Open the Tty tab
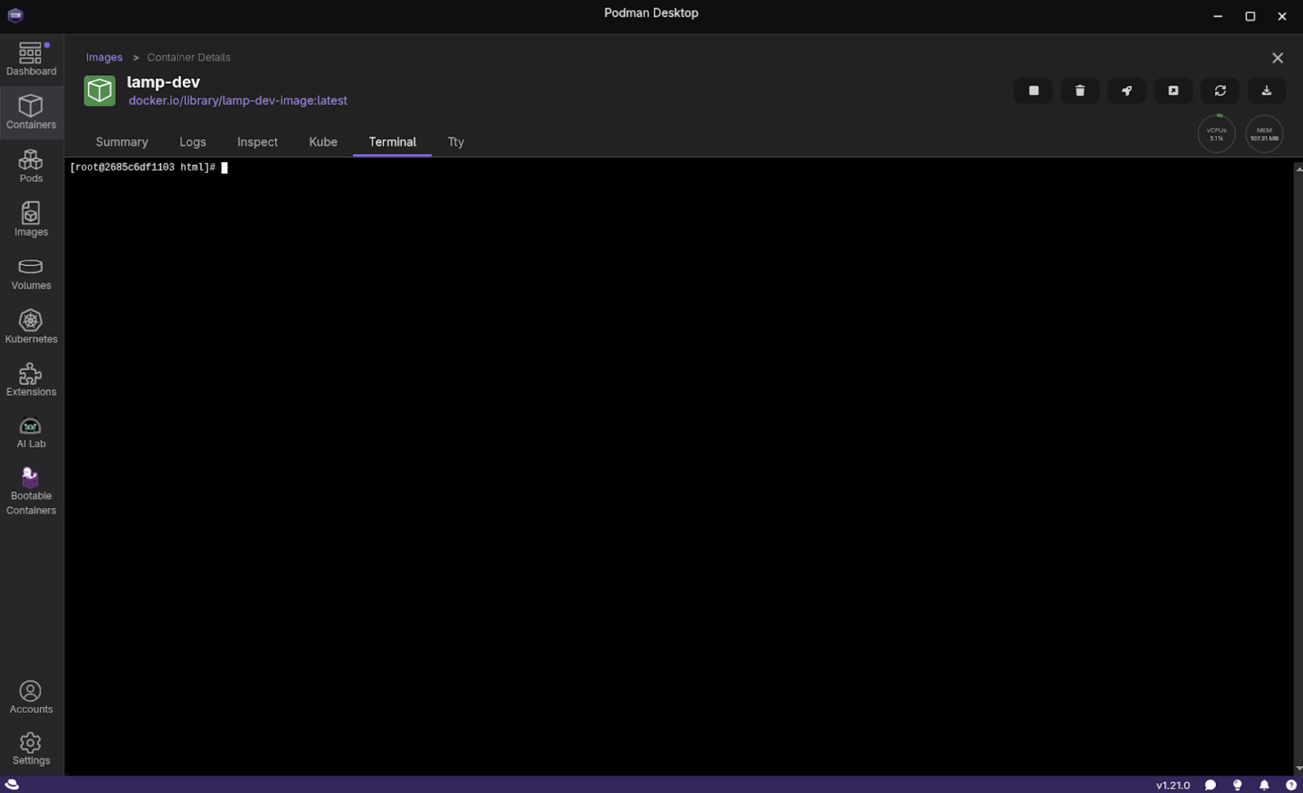The image size is (1303, 793). pos(455,142)
